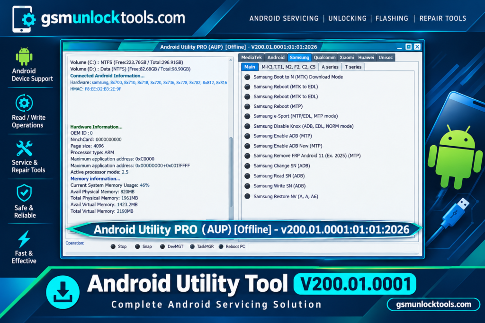
Task: Click the gsmunlocktools.com pill link at bottom right
Action: click(434, 305)
